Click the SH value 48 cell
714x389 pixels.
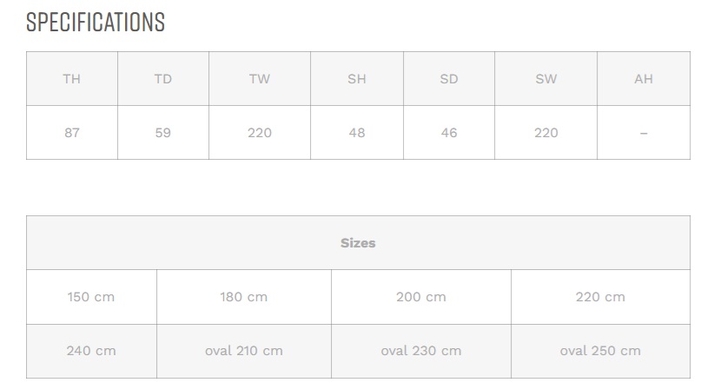(x=357, y=132)
